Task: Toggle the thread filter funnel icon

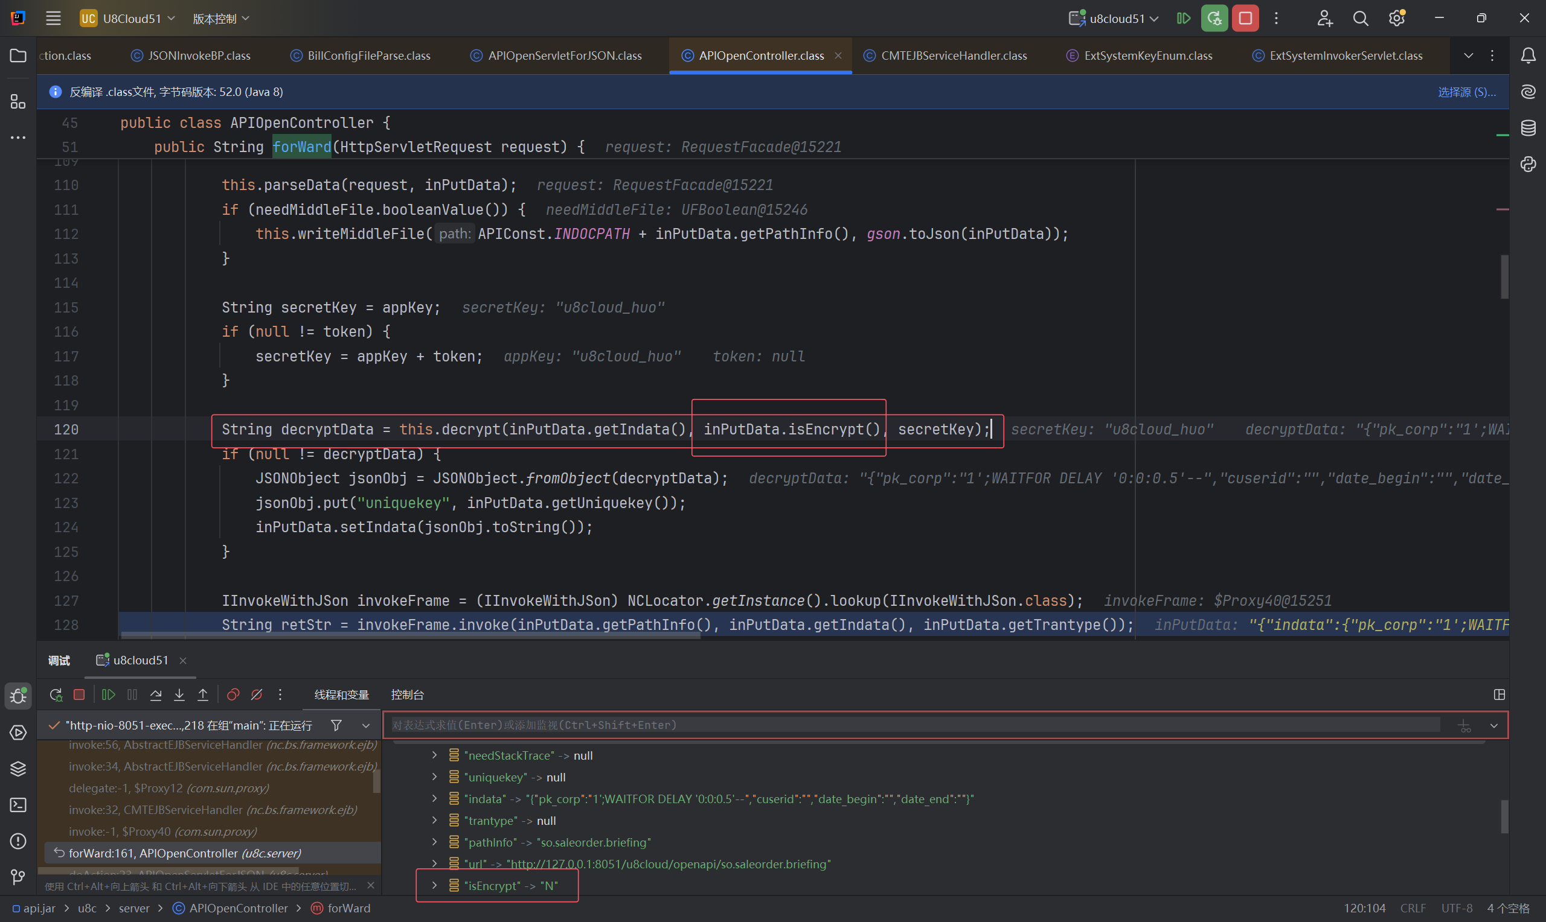Action: coord(336,725)
